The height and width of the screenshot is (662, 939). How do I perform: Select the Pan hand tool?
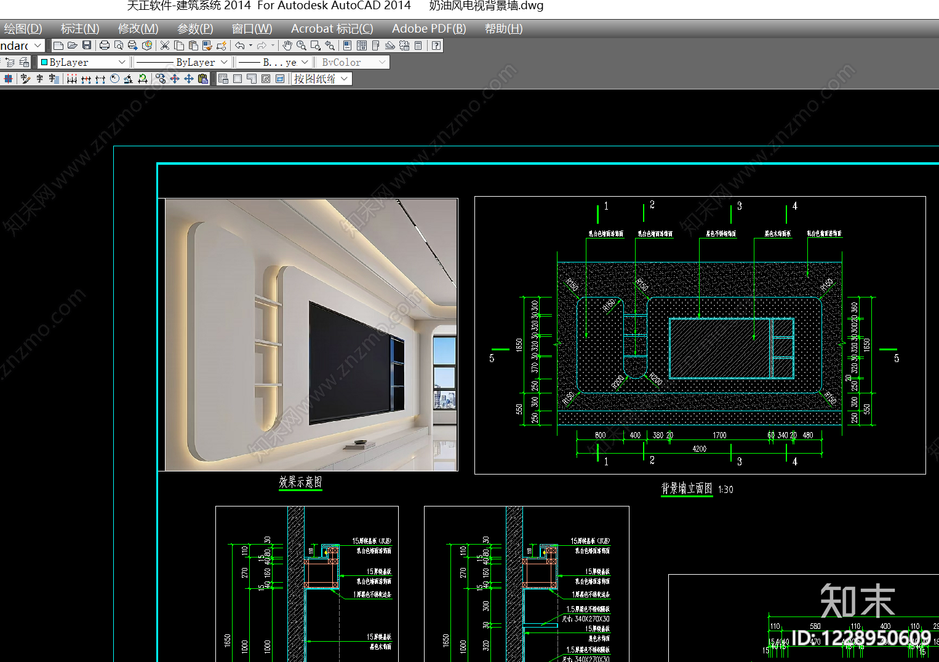pos(287,45)
